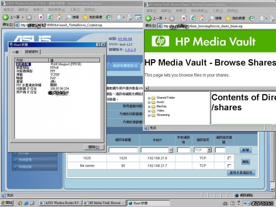This screenshot has height=207, width=276.
Task: Click HP Media Vault window address bar
Action: (x=217, y=26)
